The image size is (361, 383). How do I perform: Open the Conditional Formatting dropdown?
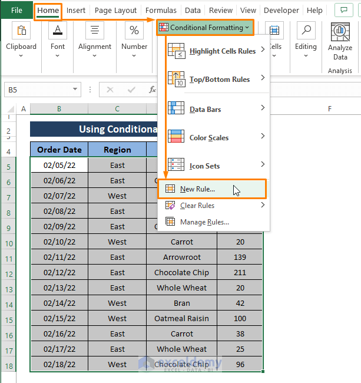205,28
